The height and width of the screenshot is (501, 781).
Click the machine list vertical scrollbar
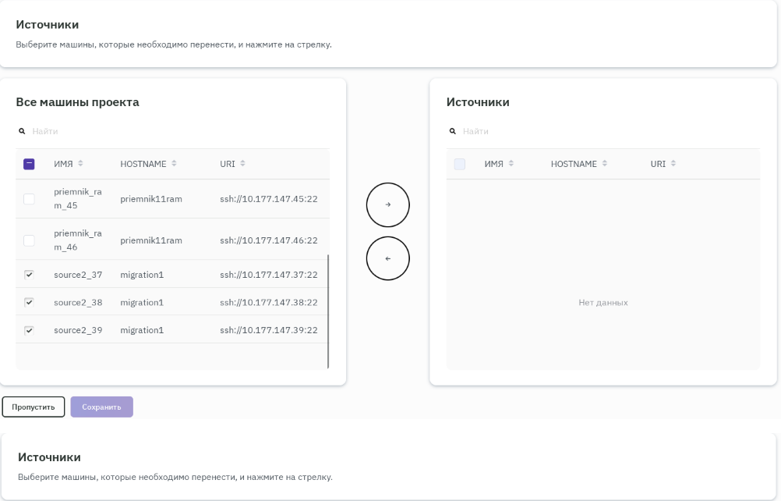coord(328,311)
